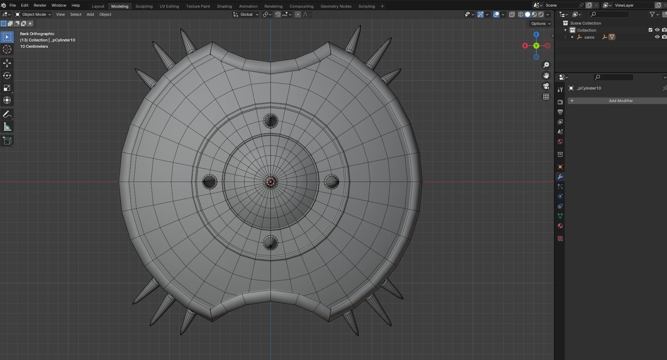Collapse the Collection tree in outliner

565,30
